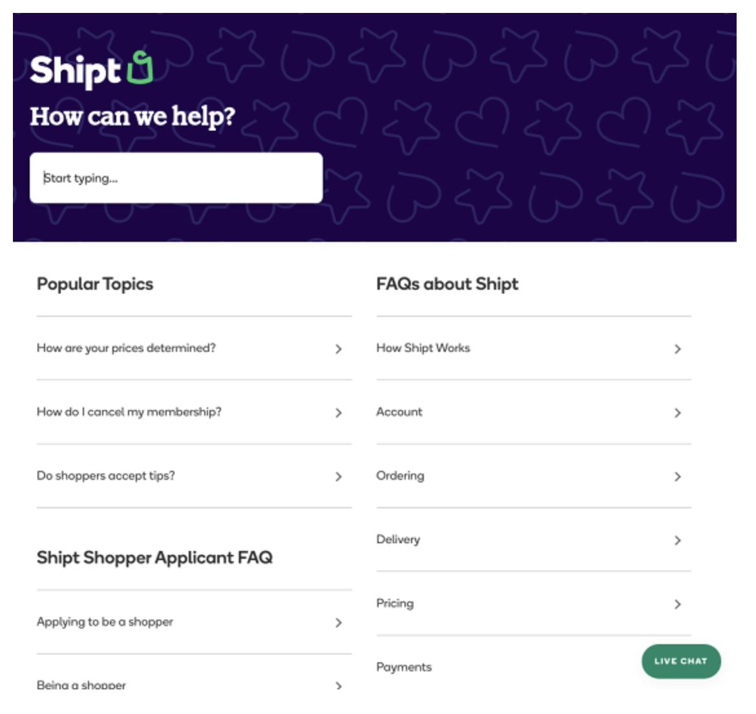Go to the Ordering FAQ section
Image resolution: width=756 pixels, height=714 pixels.
tap(400, 476)
